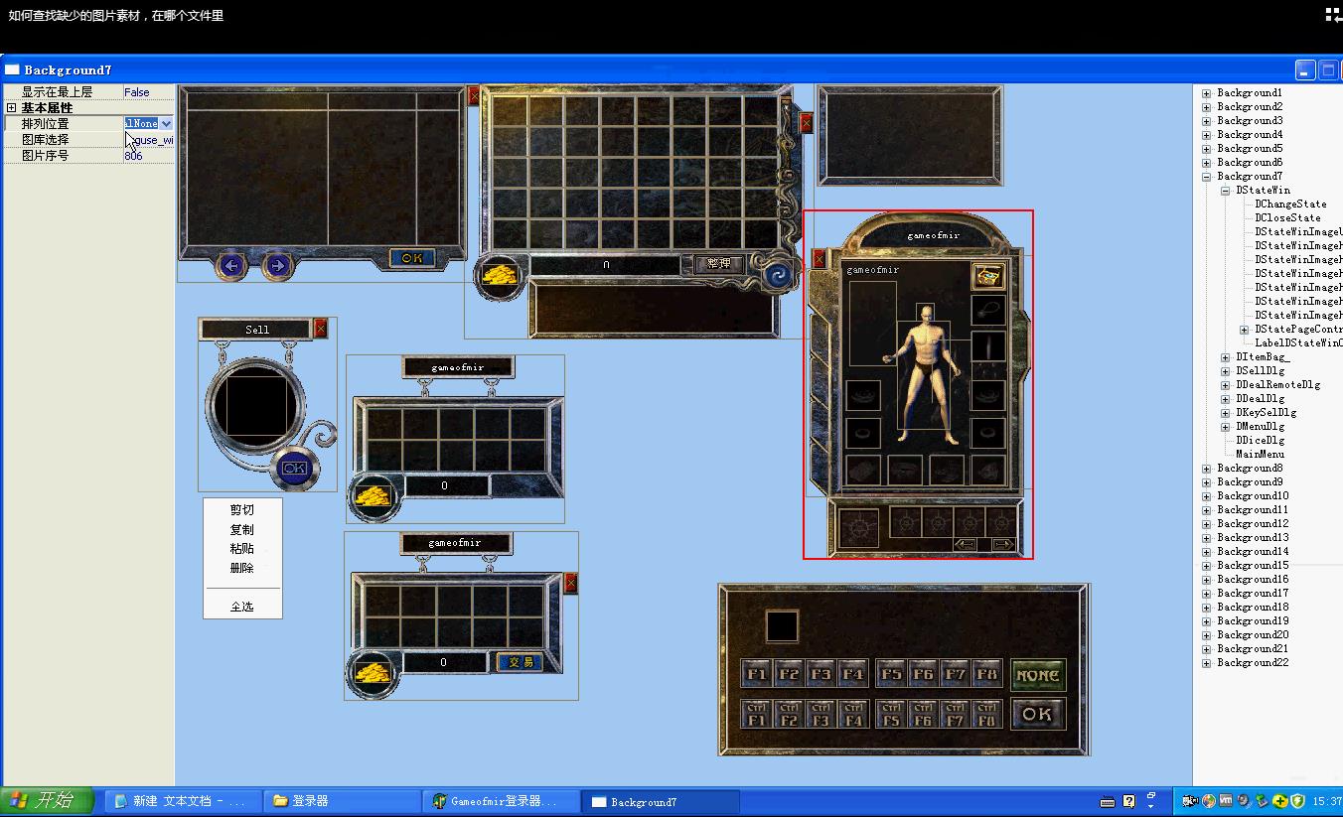Expand the Background1 tree node

(x=1207, y=92)
